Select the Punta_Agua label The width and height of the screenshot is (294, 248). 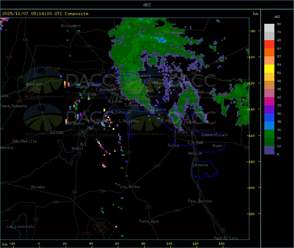[149, 221]
